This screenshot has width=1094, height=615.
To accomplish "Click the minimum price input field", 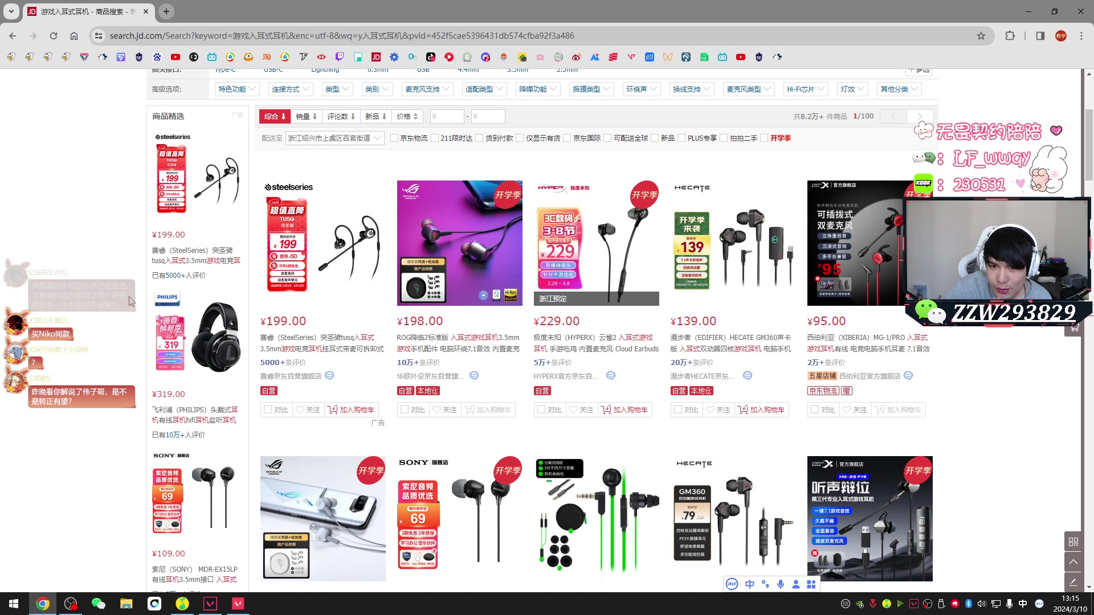I will click(447, 117).
